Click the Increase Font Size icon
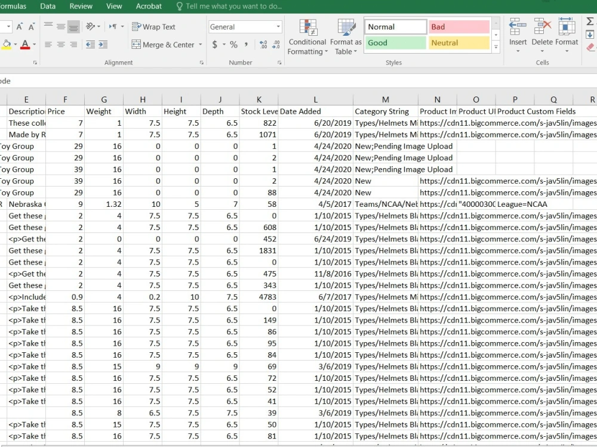This screenshot has width=597, height=447. [x=20, y=27]
